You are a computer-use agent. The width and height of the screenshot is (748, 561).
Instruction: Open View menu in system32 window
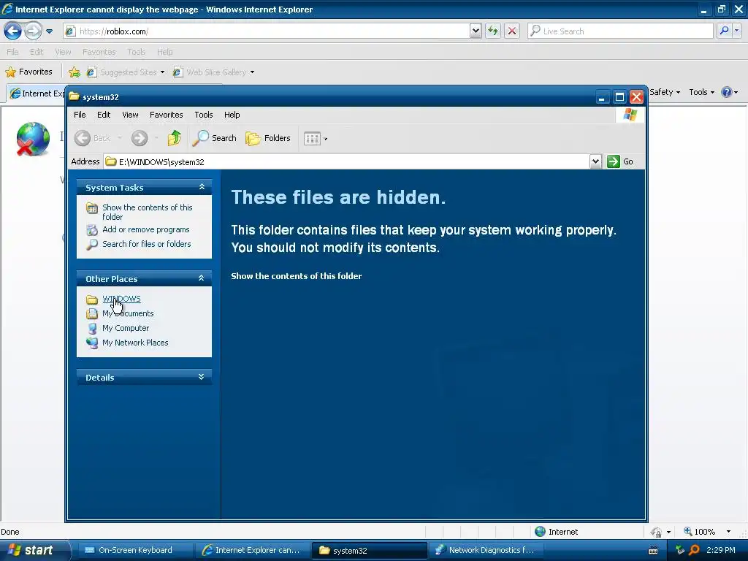click(130, 115)
